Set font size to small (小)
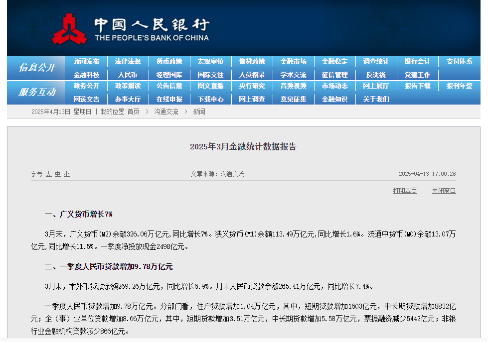Image resolution: width=488 pixels, height=342 pixels. [x=67, y=174]
